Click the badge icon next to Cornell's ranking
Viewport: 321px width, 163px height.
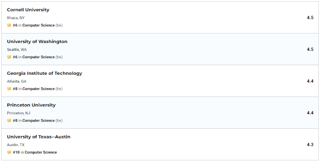pyautogui.click(x=9, y=25)
